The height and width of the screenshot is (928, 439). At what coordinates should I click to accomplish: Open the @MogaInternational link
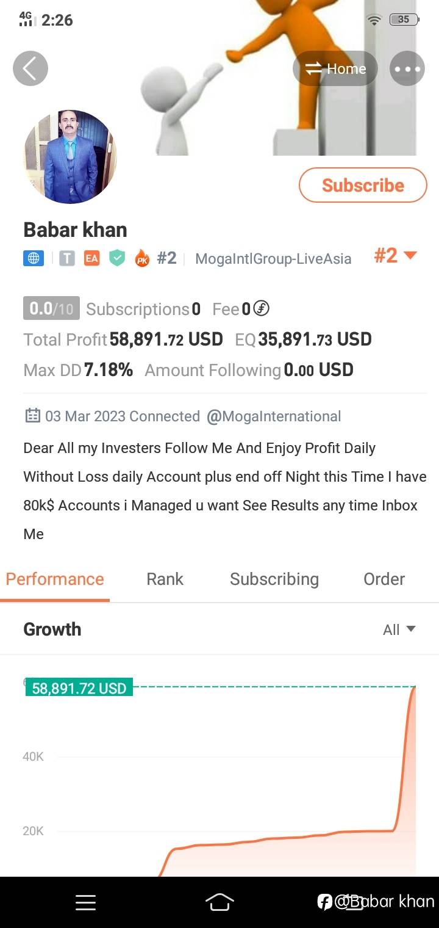click(x=274, y=416)
